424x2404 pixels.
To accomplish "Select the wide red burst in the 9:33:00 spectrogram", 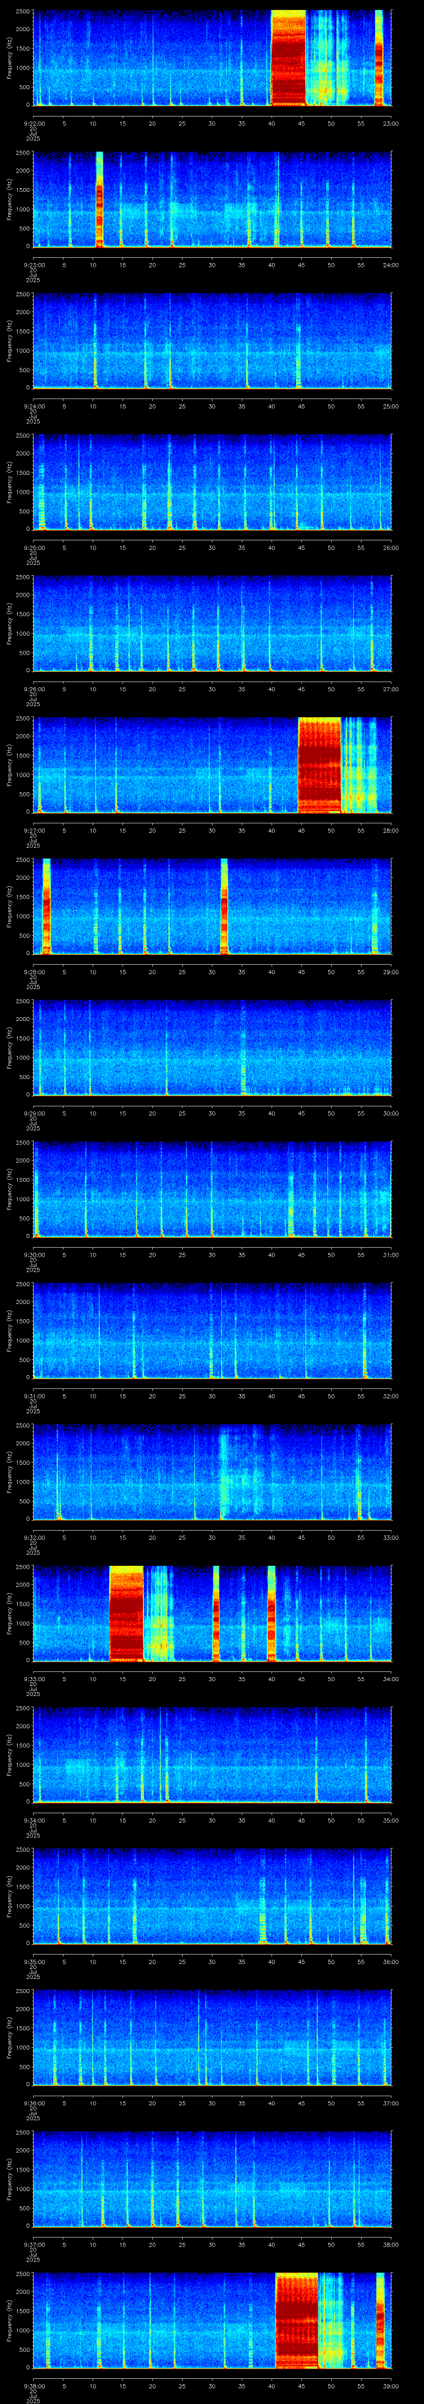I will (x=127, y=1613).
